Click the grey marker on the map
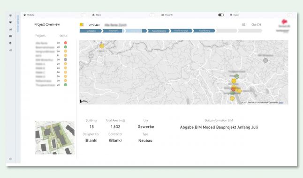Image resolution: width=303 pixels, height=178 pixels. click(x=265, y=60)
